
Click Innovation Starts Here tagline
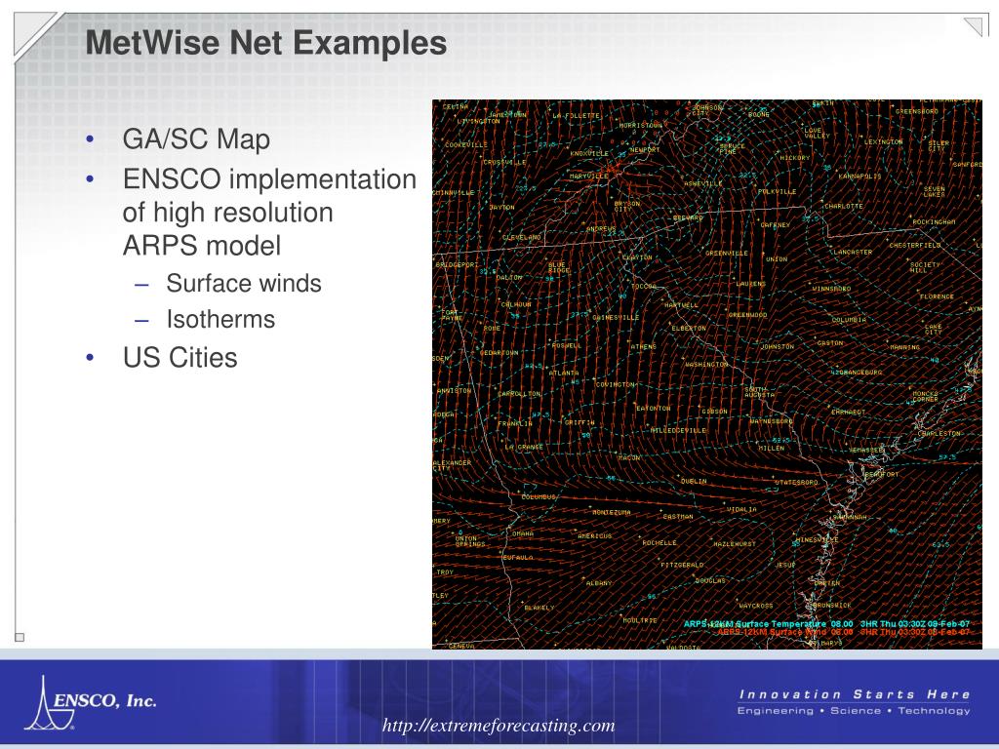pos(855,694)
